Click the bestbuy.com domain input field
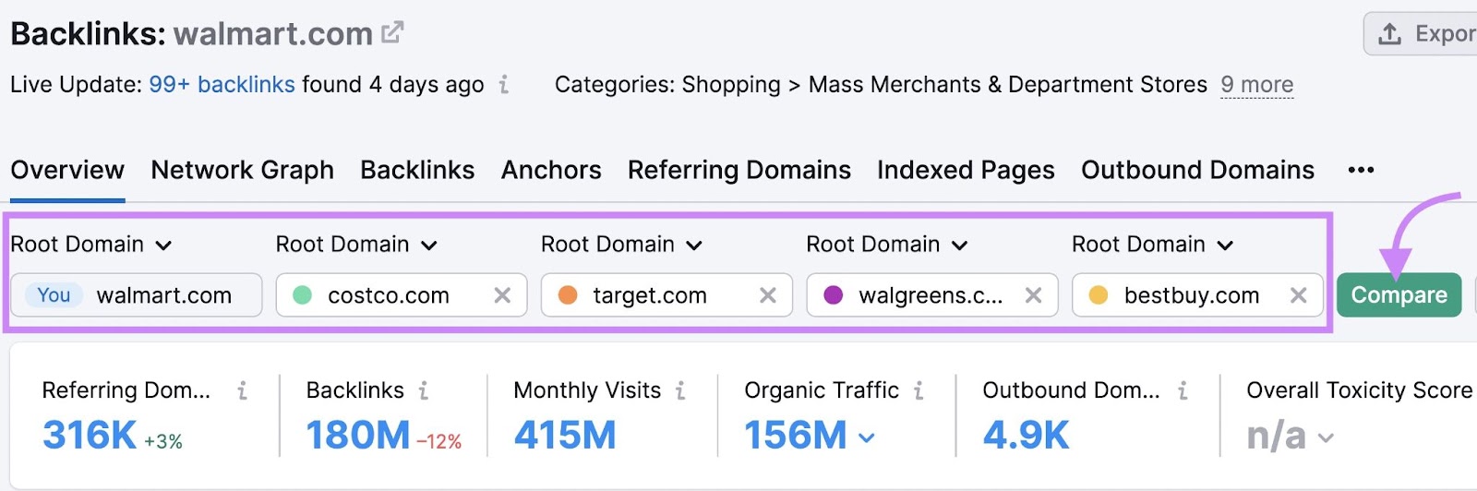1477x491 pixels. (1197, 295)
